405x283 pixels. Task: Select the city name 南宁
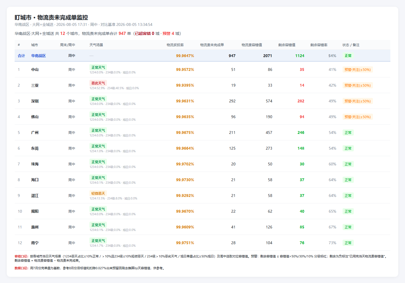35,243
